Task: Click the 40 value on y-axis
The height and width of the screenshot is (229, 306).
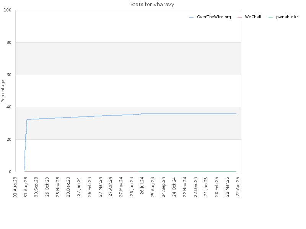Action: tap(9, 107)
